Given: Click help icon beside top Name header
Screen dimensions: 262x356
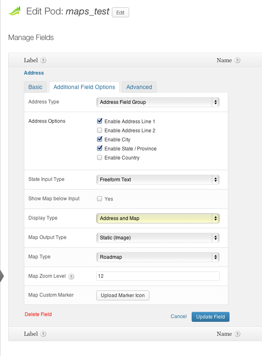Looking at the screenshot, I should (x=237, y=60).
